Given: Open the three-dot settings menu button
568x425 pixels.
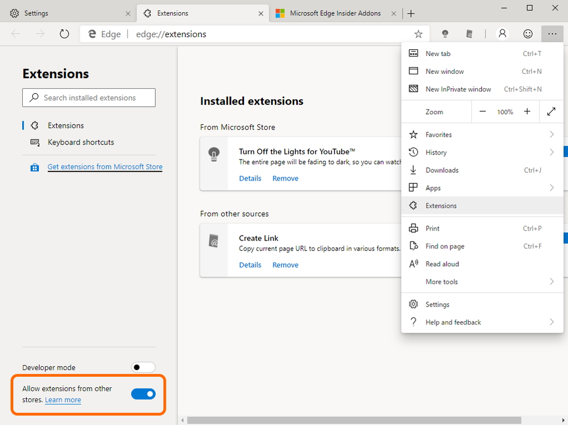Looking at the screenshot, I should (552, 34).
